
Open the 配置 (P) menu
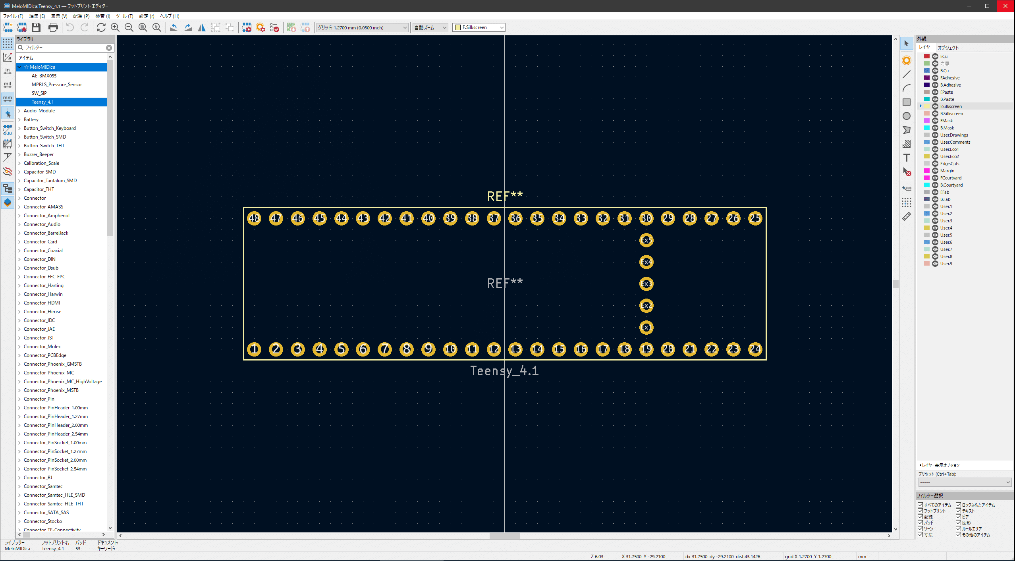pyautogui.click(x=81, y=16)
